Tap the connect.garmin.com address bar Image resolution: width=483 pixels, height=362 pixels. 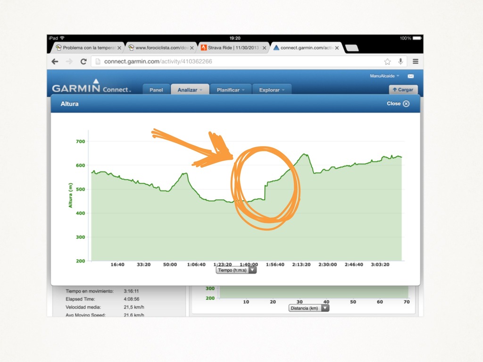point(236,61)
